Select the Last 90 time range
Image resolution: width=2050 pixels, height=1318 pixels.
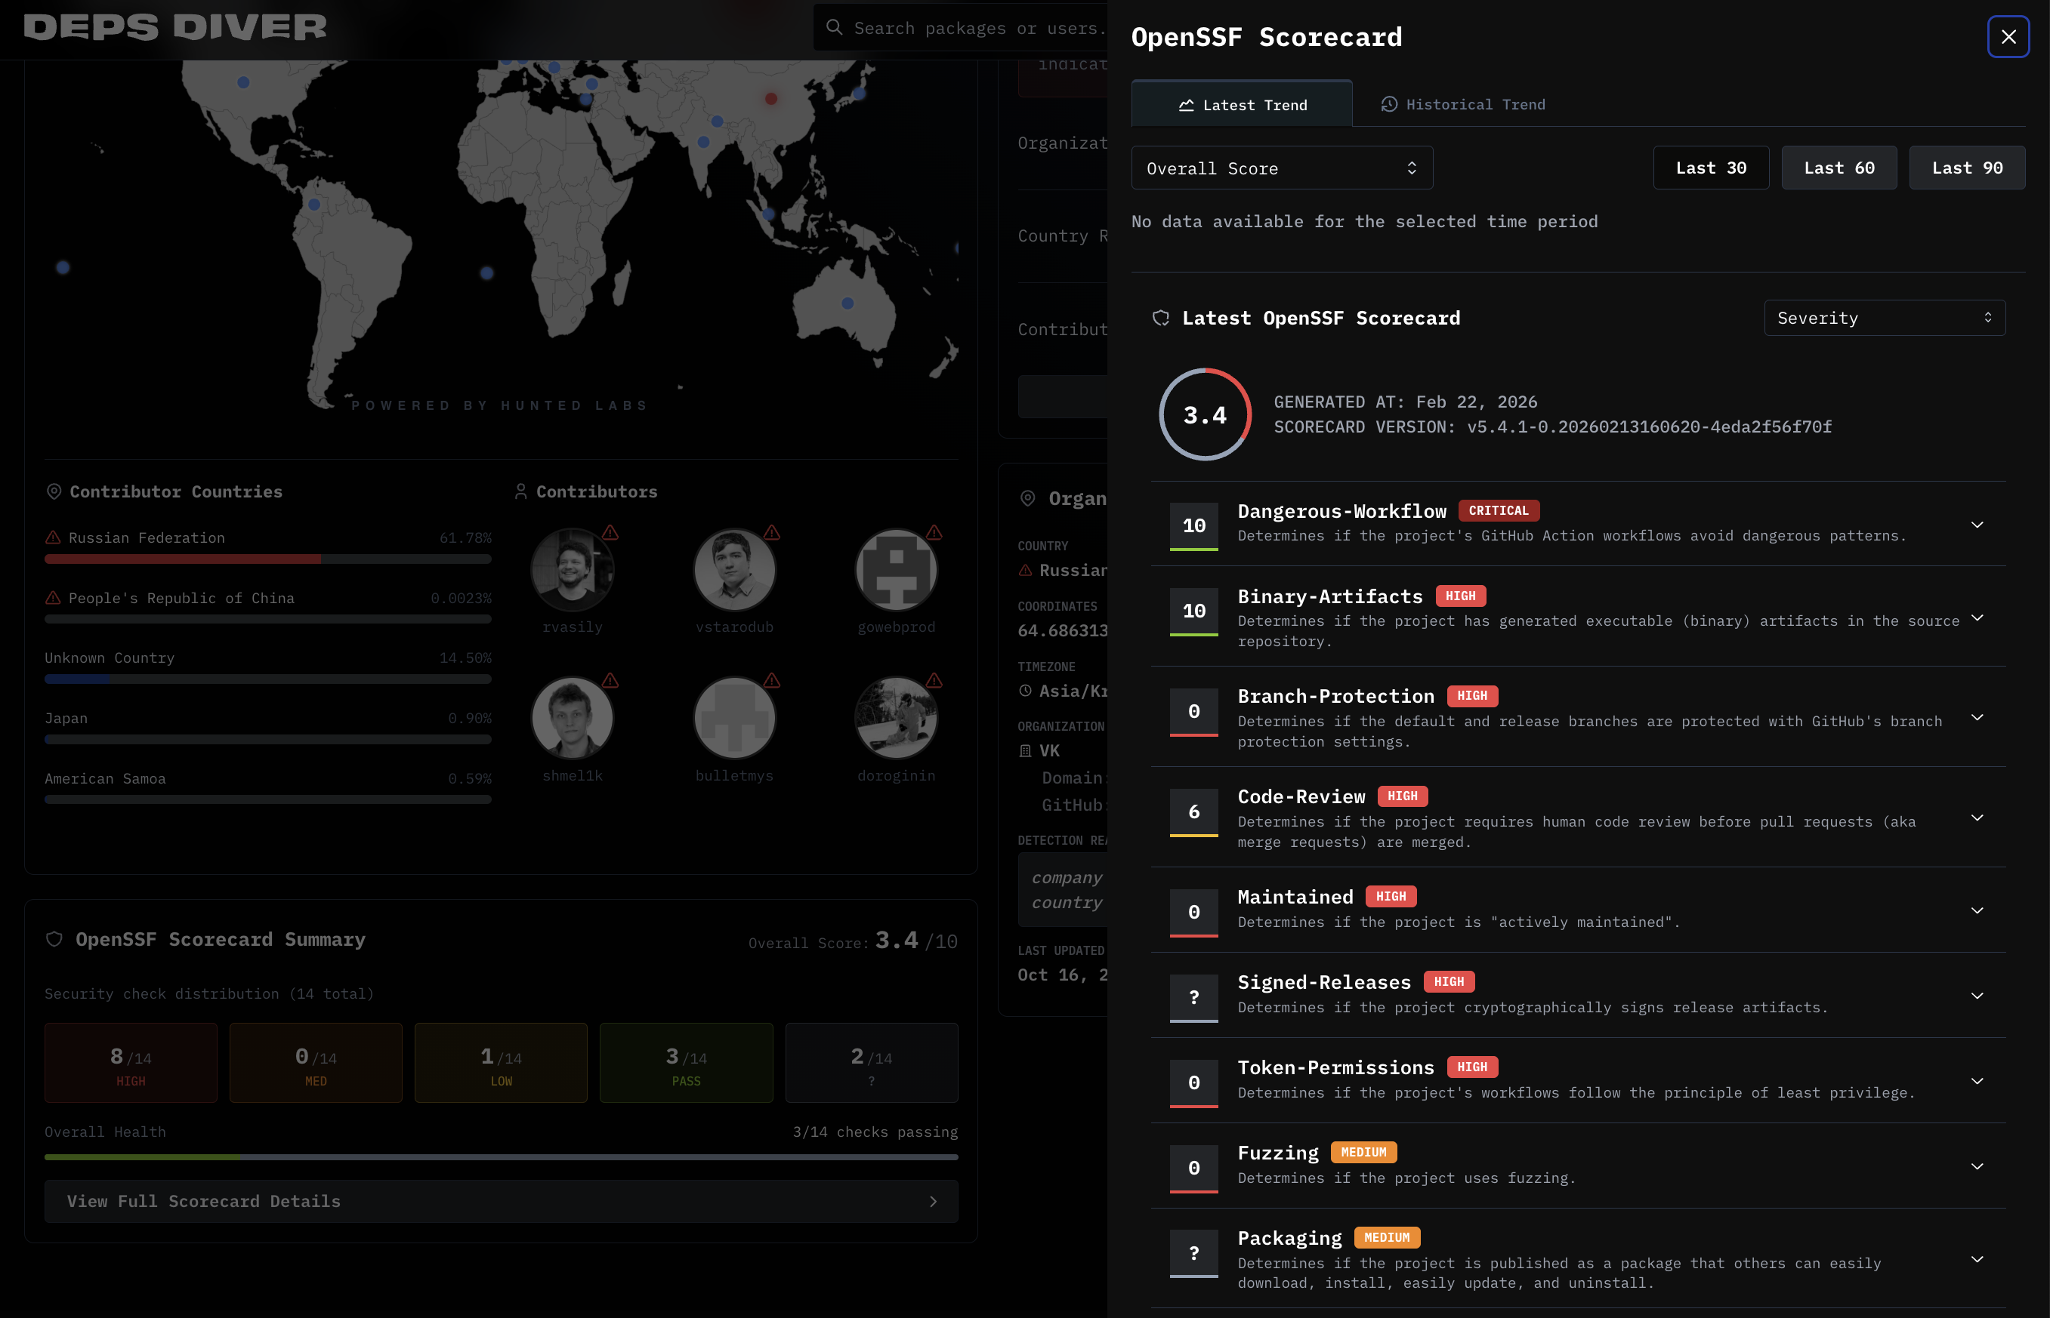point(1966,168)
